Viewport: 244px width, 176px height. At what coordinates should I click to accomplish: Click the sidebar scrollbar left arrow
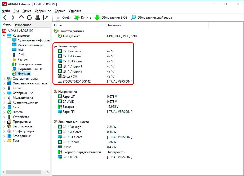pos(3,172)
